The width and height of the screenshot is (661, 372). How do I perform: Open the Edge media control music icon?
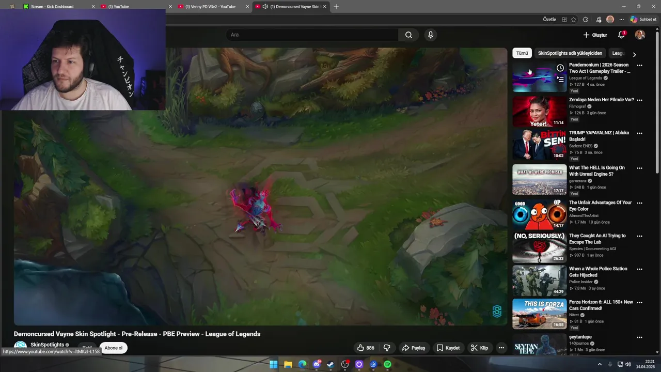click(599, 20)
